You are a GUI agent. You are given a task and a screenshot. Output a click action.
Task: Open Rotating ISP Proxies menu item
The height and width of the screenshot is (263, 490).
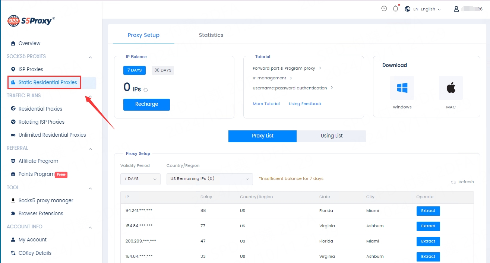[41, 122]
